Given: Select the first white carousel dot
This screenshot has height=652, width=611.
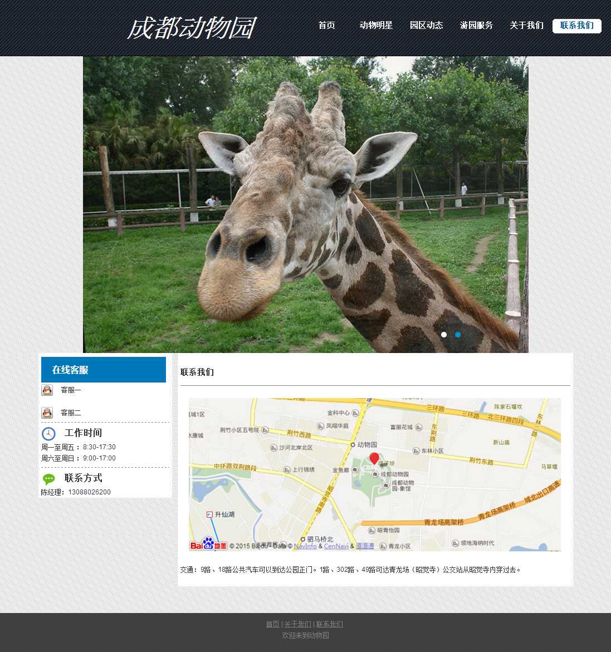Looking at the screenshot, I should pyautogui.click(x=444, y=335).
